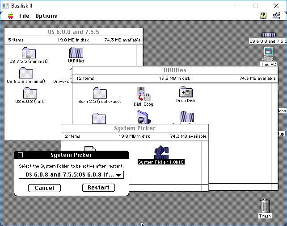Click the Utilities window title bar
287x226 pixels.
[175, 70]
